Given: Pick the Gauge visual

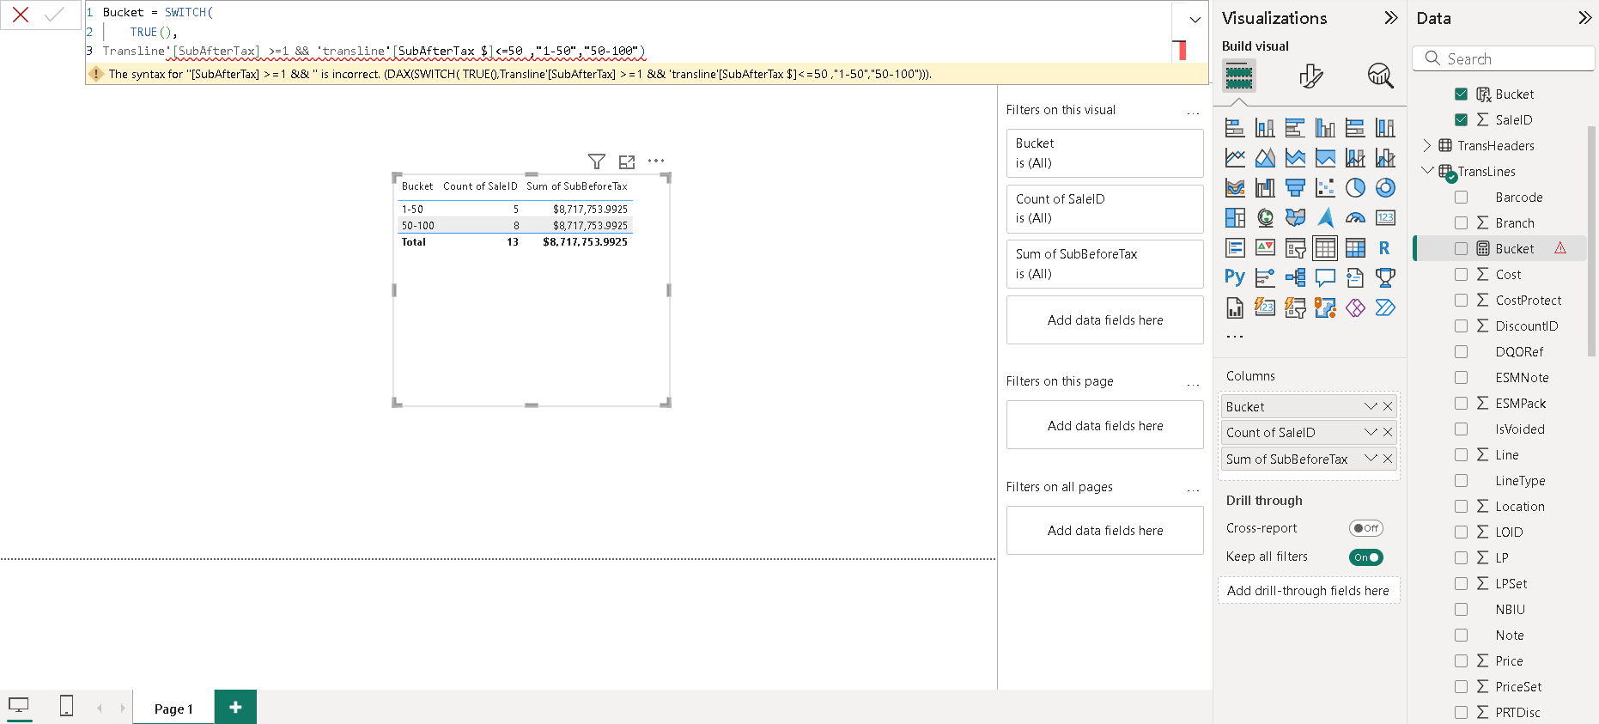Looking at the screenshot, I should click(x=1355, y=218).
